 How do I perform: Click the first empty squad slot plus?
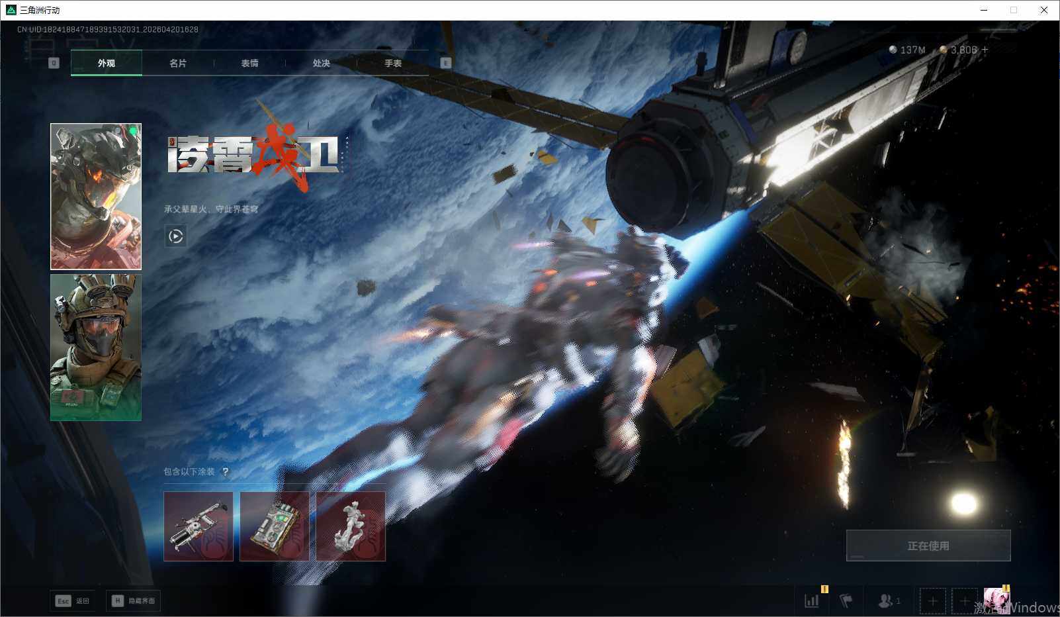point(932,601)
